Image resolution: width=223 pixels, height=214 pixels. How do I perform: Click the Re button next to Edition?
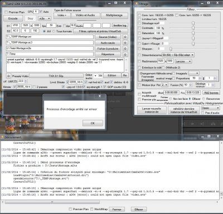[125, 75]
